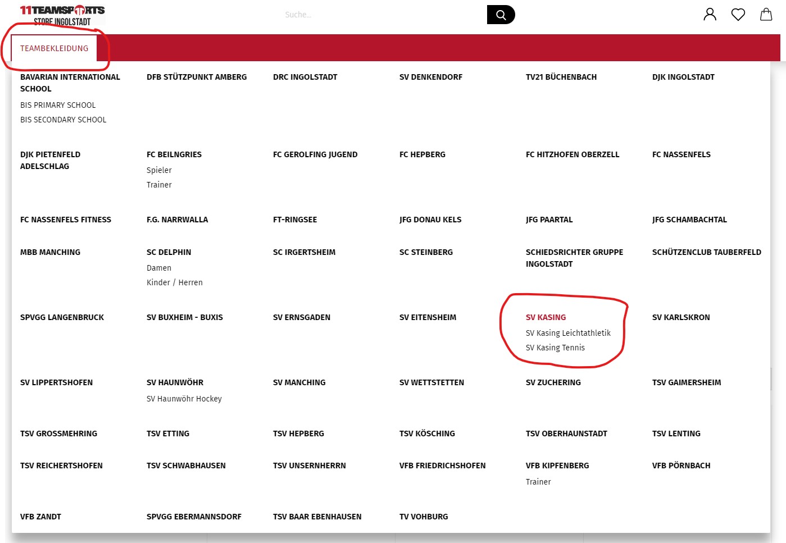Open SV Buxheim - Buxis

[185, 317]
